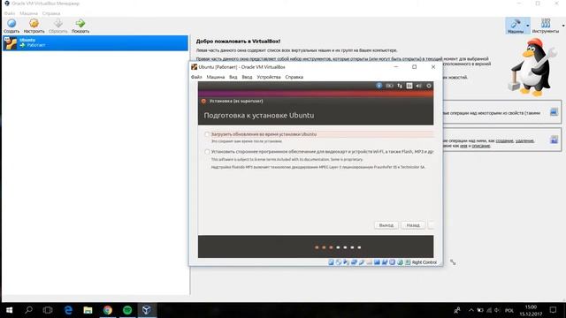Launch Microsoft Edge from the taskbar

tap(68, 310)
